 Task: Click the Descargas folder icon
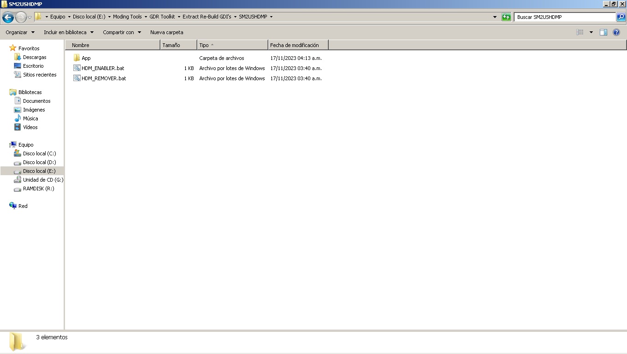point(18,57)
